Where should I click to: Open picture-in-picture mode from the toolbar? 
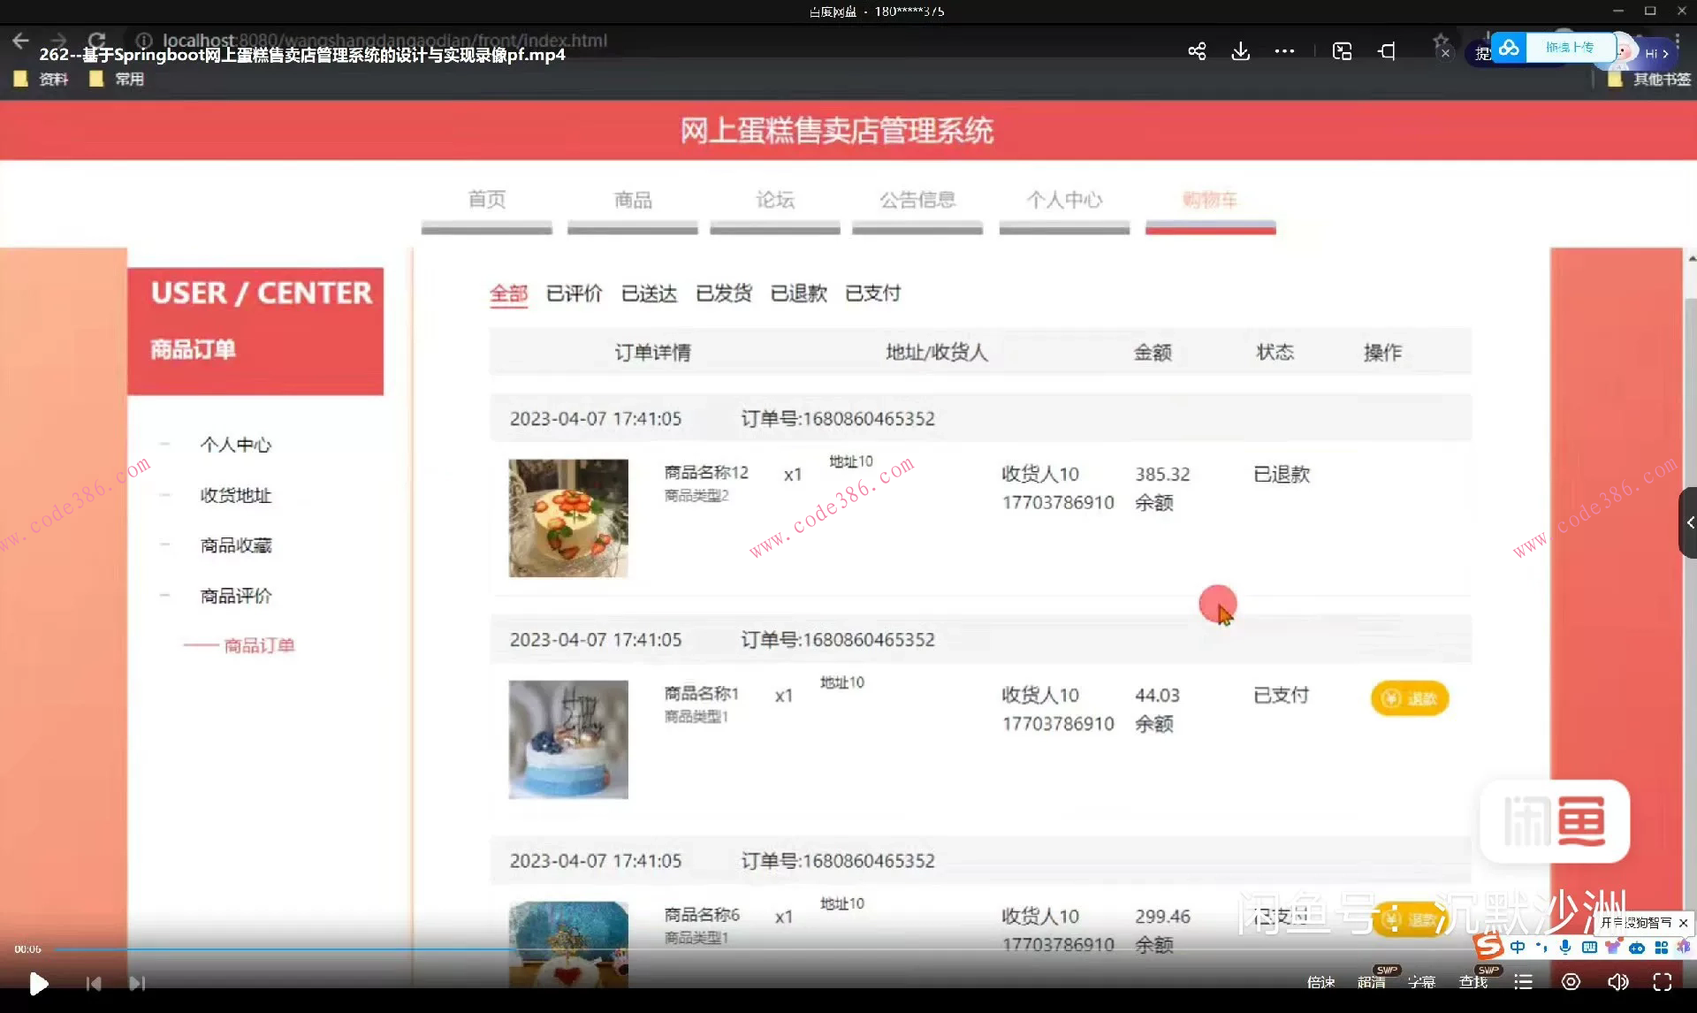(x=1342, y=51)
